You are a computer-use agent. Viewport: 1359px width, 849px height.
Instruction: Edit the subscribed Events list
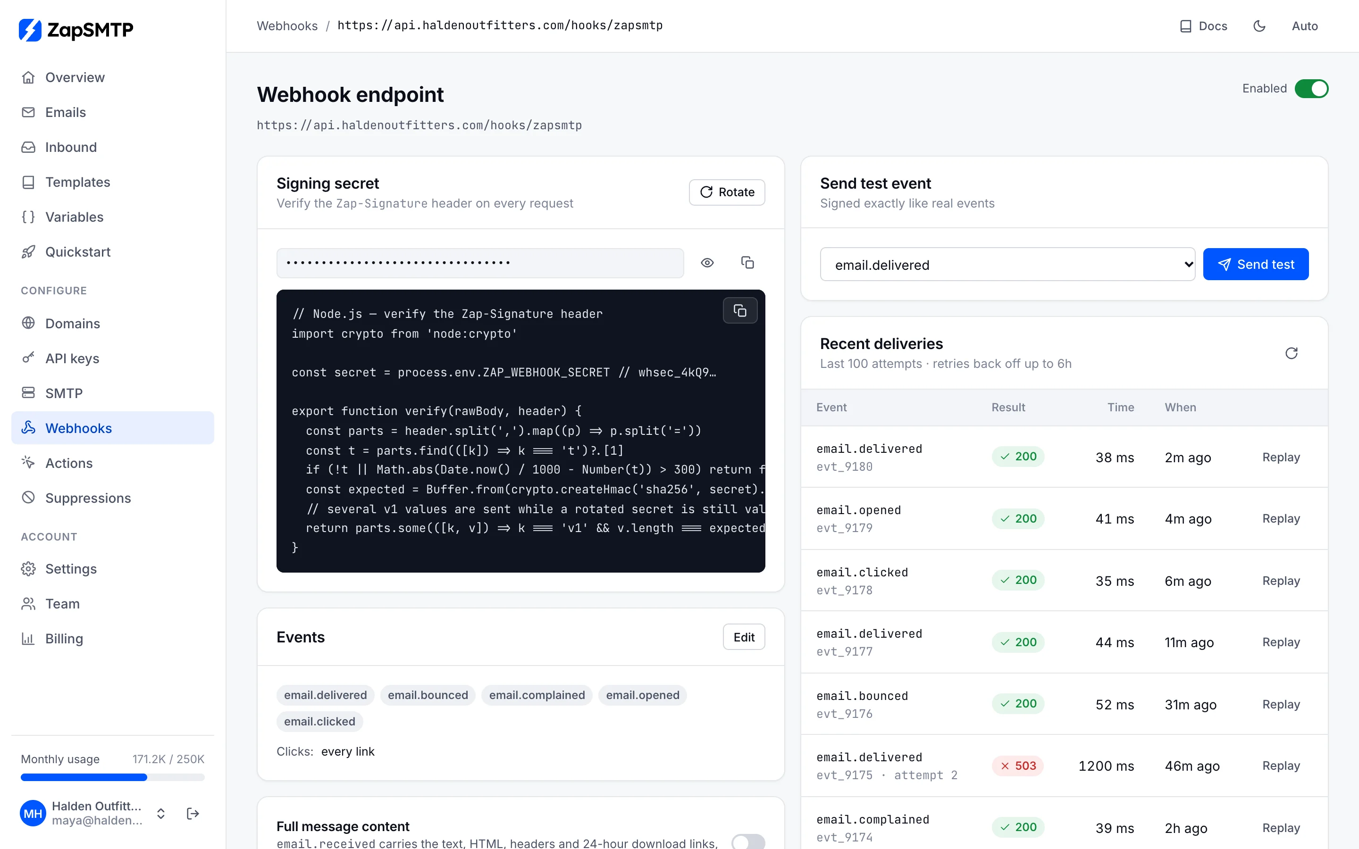click(744, 637)
